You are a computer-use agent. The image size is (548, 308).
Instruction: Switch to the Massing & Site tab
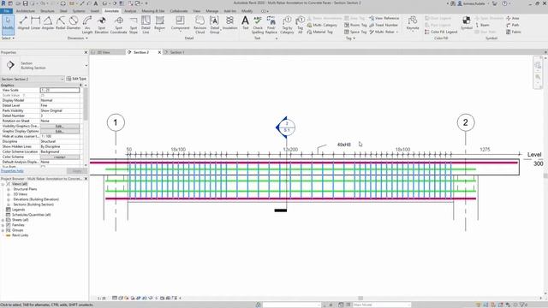(x=153, y=11)
